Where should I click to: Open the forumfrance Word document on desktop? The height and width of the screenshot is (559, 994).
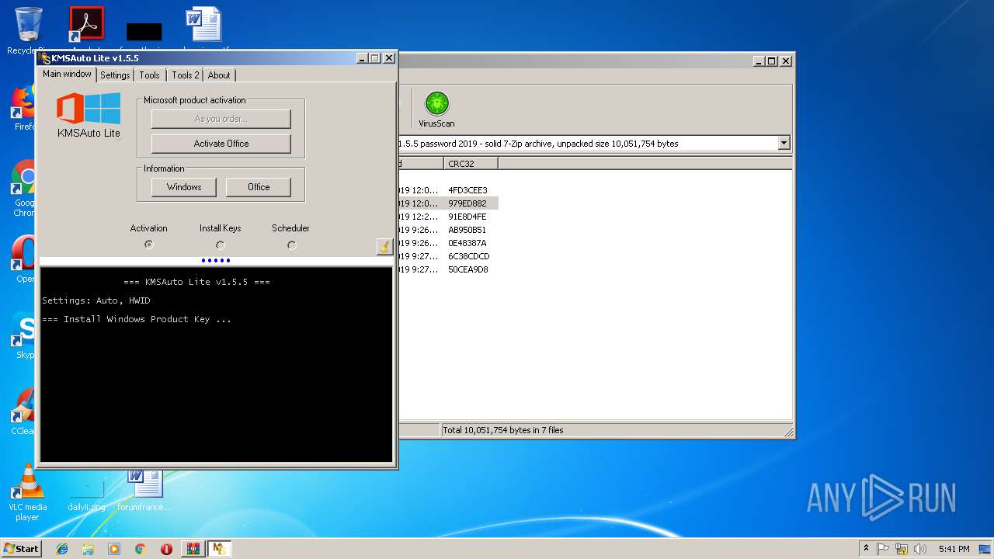point(145,491)
